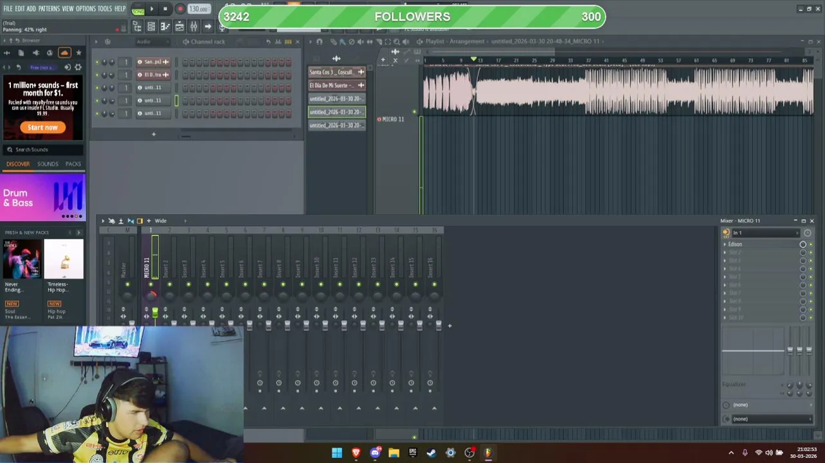Select the cloud Sounds tab in Browser
Image resolution: width=825 pixels, height=463 pixels.
tap(64, 53)
